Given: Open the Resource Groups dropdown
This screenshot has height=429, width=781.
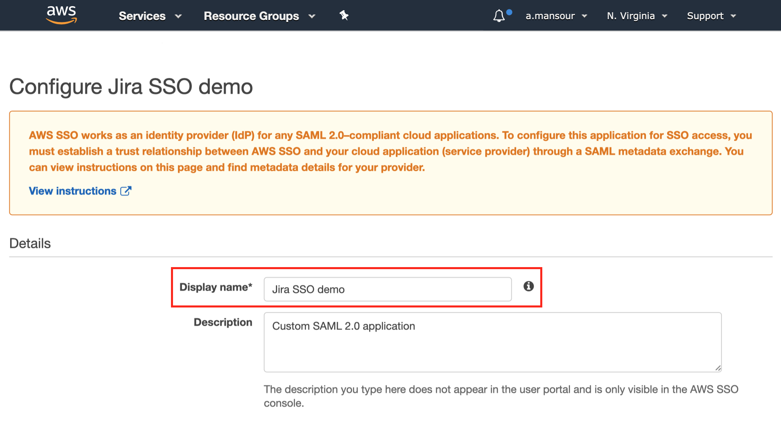Looking at the screenshot, I should (260, 16).
